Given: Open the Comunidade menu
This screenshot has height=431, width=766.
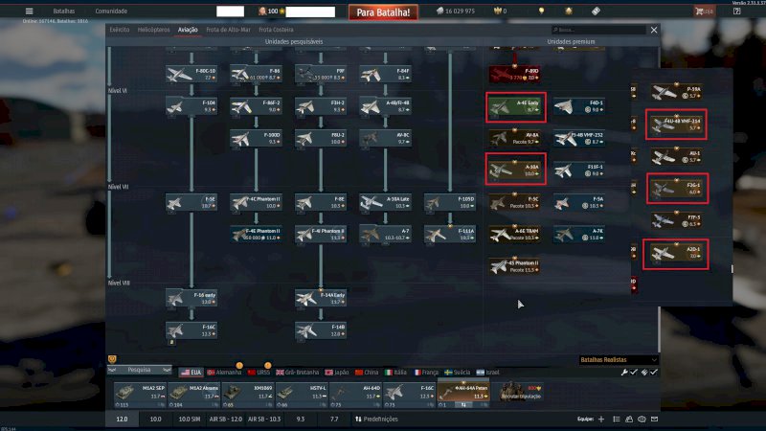Looking at the screenshot, I should (111, 11).
